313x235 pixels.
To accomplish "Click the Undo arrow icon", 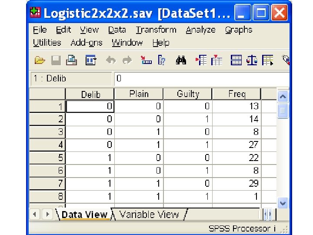I will click(111, 60).
